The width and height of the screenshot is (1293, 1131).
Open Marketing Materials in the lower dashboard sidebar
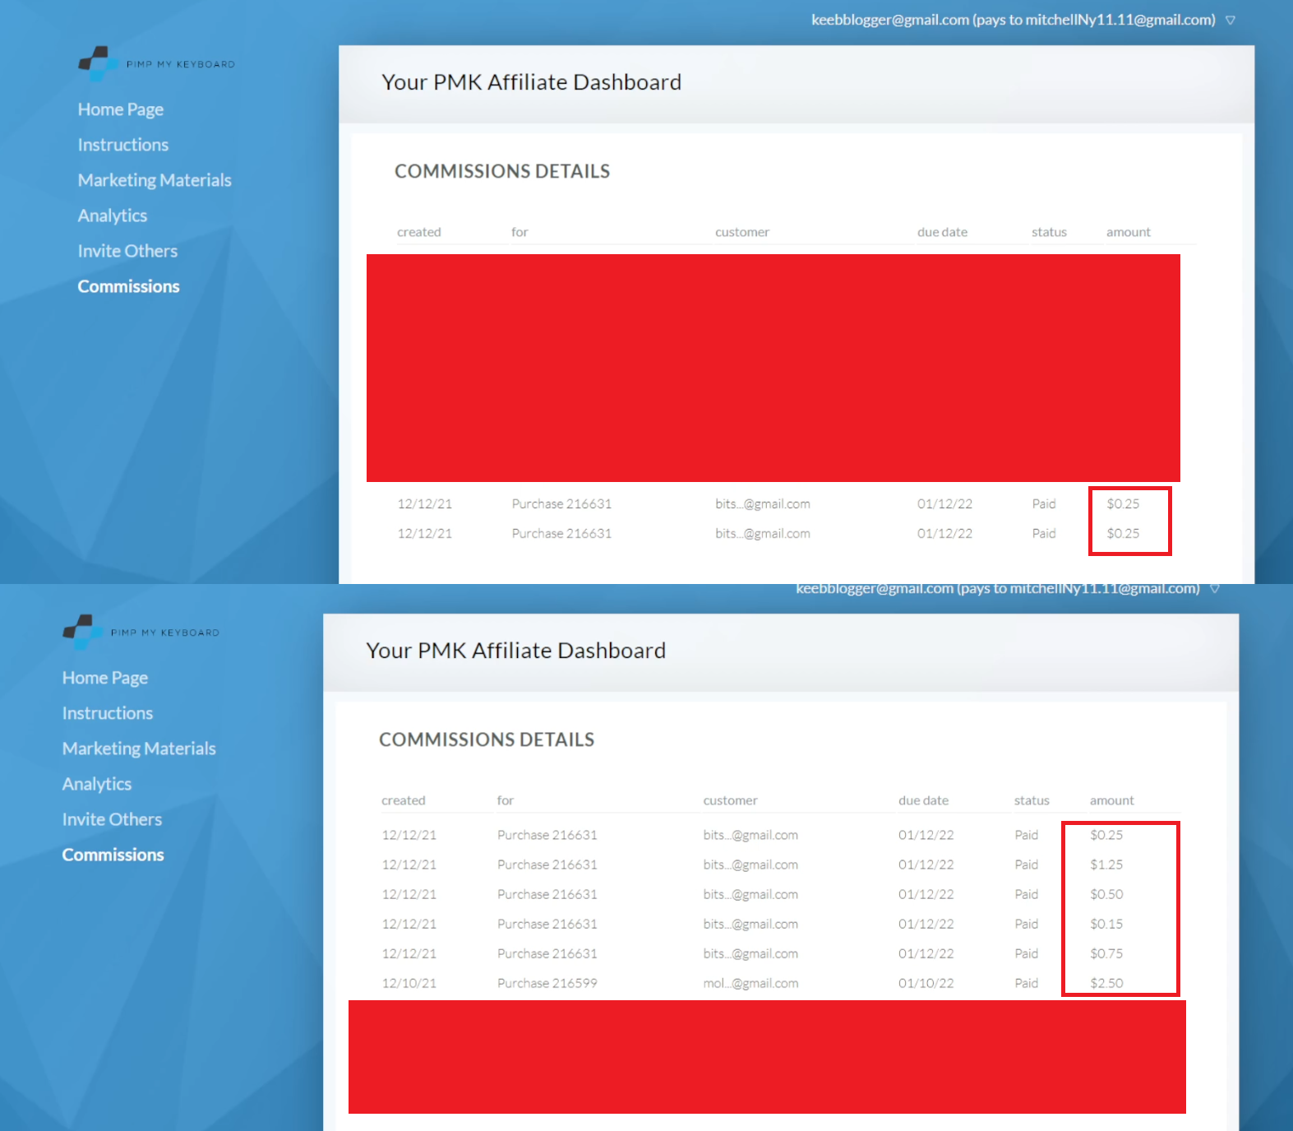139,749
